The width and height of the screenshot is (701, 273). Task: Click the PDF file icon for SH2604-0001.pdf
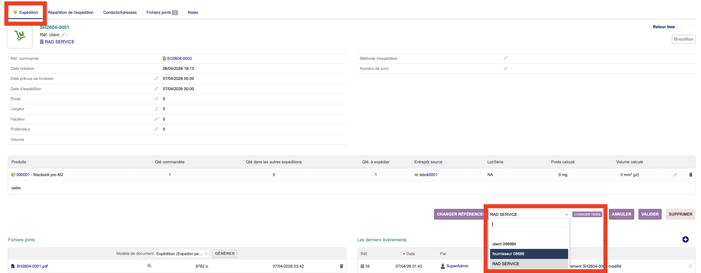13,266
